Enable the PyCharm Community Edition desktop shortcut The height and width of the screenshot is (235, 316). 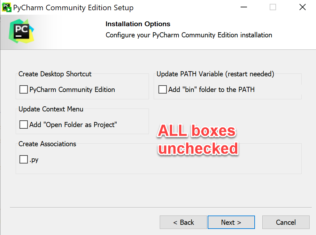click(23, 89)
